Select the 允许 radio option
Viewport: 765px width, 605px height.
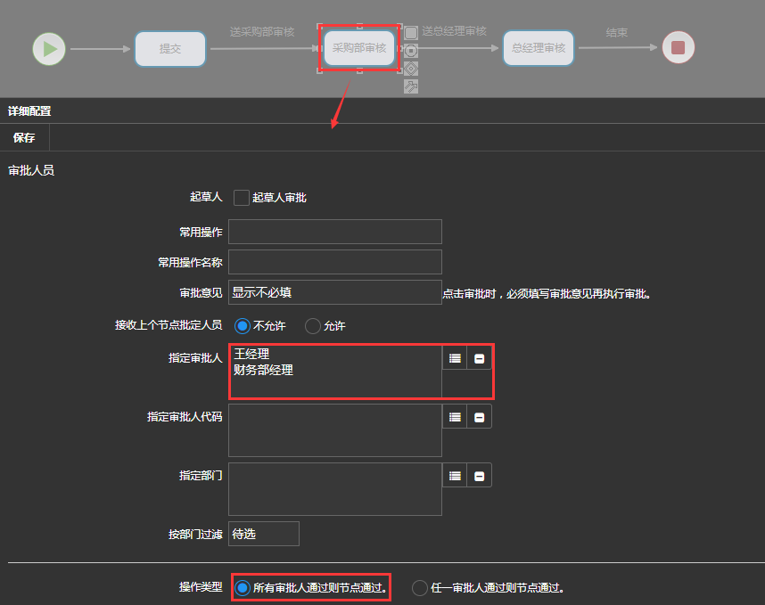(313, 326)
